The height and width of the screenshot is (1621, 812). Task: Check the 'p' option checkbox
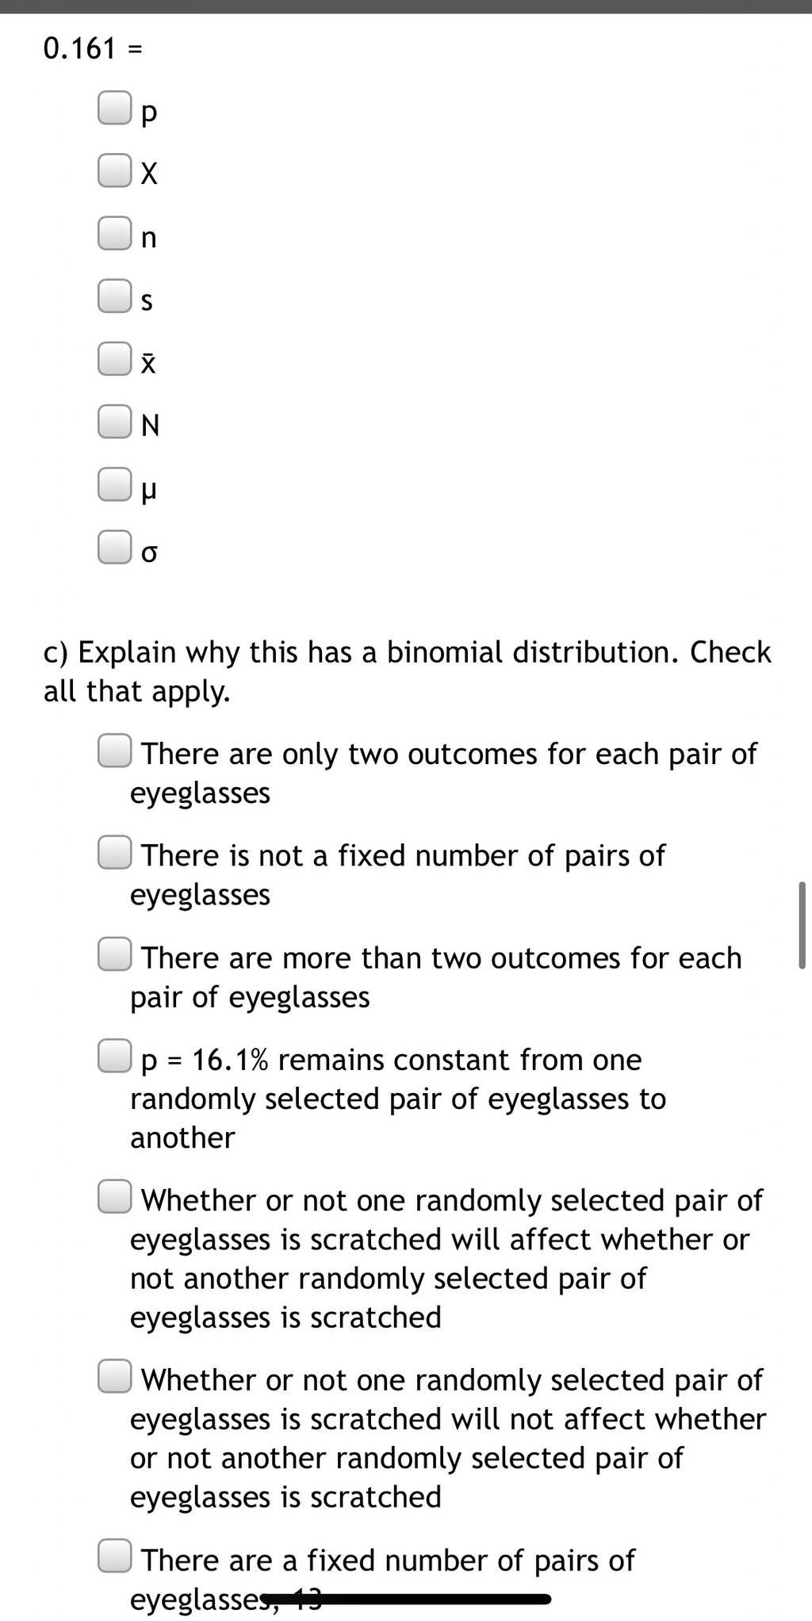tap(114, 108)
